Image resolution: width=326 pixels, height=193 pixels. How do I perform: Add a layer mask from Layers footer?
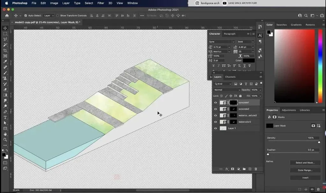pos(232,169)
